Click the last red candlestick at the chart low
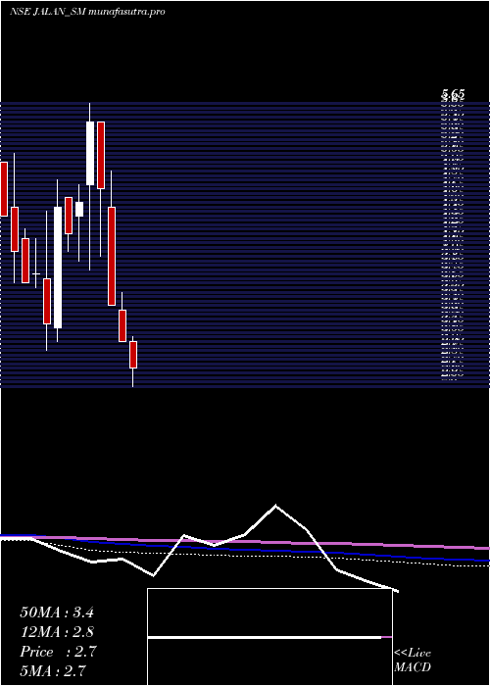The image size is (490, 686). 133,355
